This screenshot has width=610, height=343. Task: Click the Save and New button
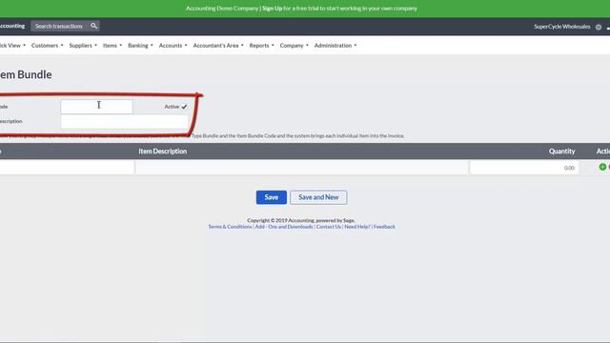pos(318,197)
